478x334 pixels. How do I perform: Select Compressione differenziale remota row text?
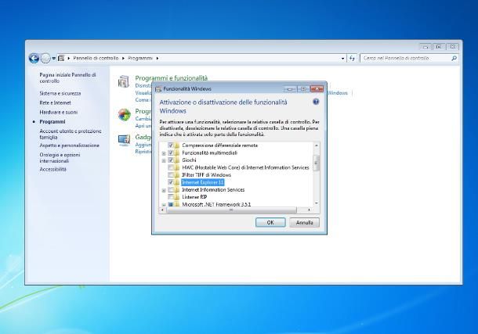(219, 145)
